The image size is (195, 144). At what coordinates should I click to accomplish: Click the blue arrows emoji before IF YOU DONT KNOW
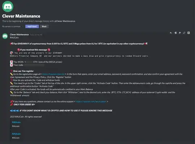tap(14, 110)
